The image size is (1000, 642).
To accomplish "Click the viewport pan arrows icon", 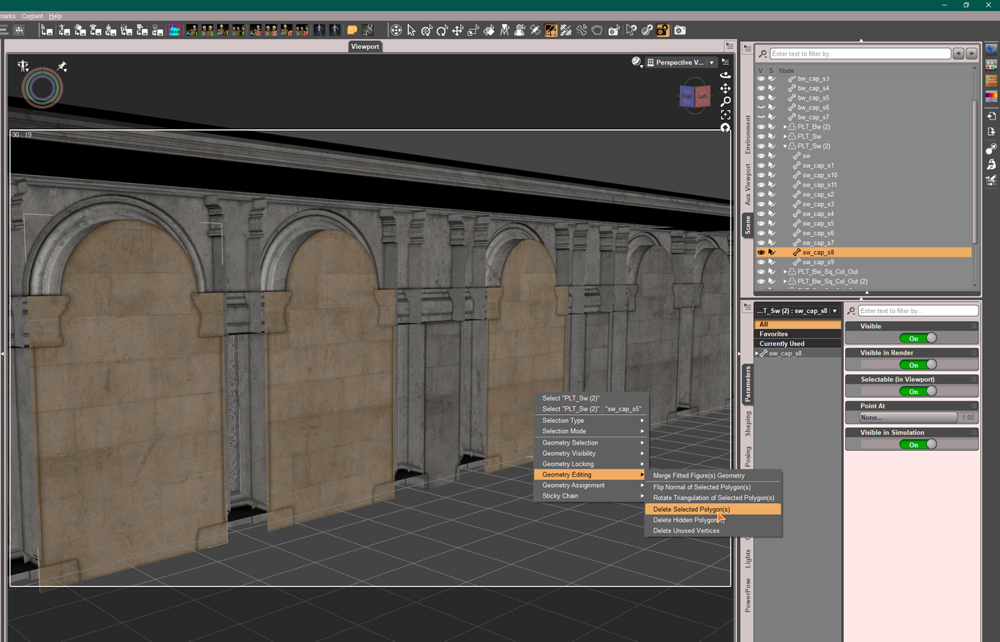I will pos(726,88).
